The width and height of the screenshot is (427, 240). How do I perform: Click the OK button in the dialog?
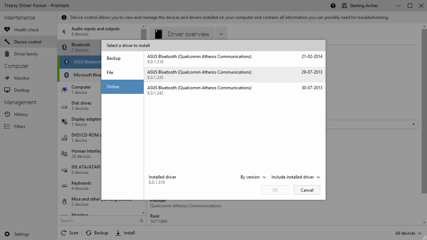(275, 190)
